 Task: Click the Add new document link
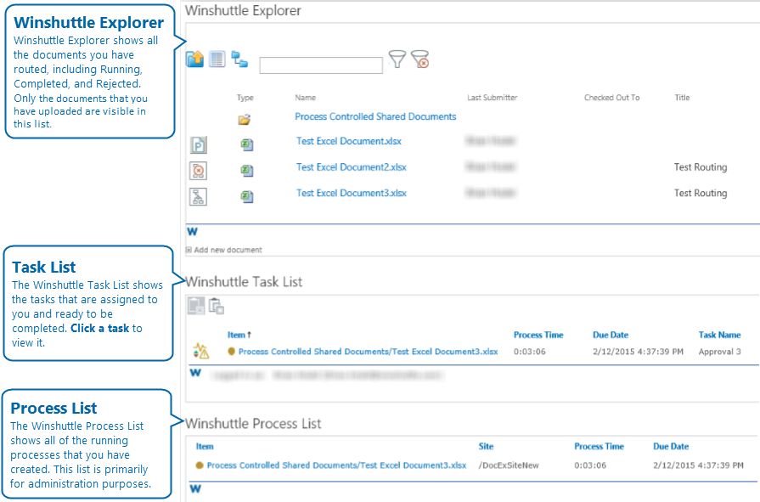(228, 250)
